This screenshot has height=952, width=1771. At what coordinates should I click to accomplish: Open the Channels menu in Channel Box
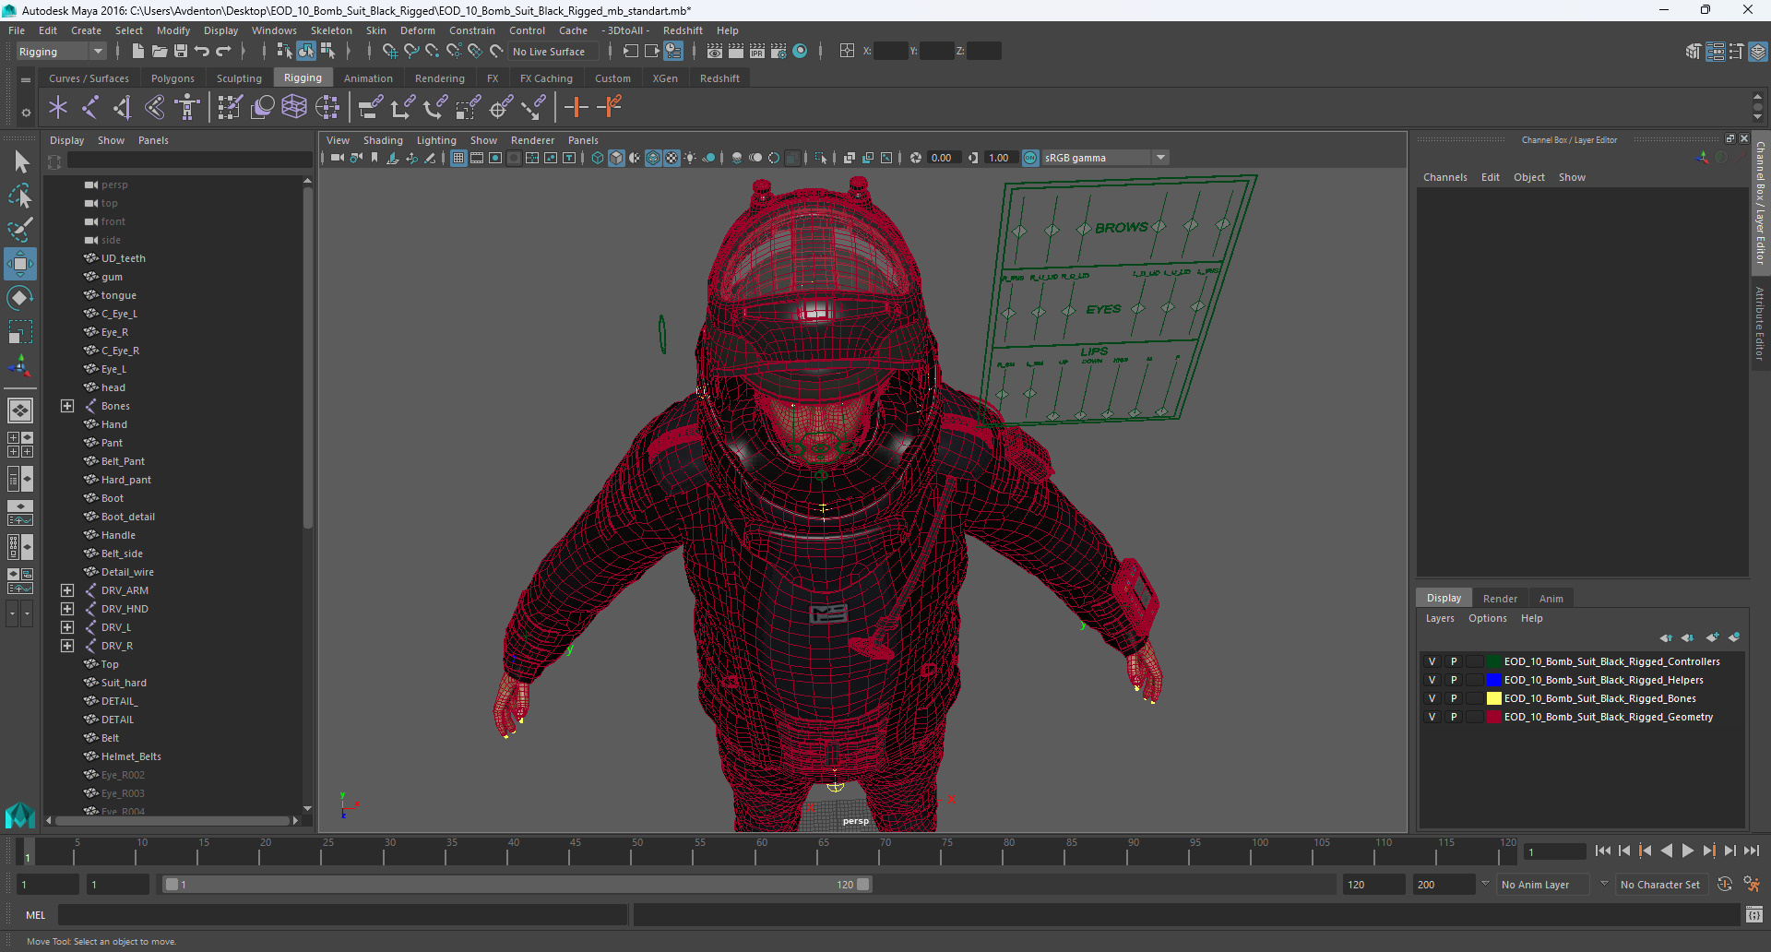point(1444,177)
